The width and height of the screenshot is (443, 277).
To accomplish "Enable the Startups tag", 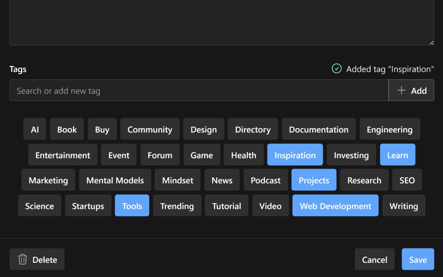I will click(x=88, y=206).
